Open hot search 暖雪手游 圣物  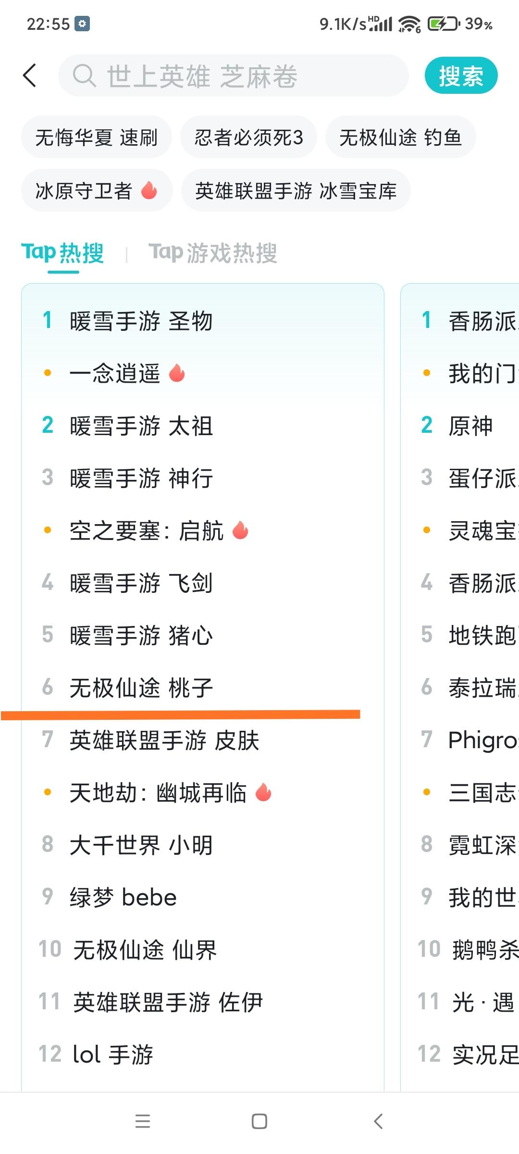[x=141, y=321]
